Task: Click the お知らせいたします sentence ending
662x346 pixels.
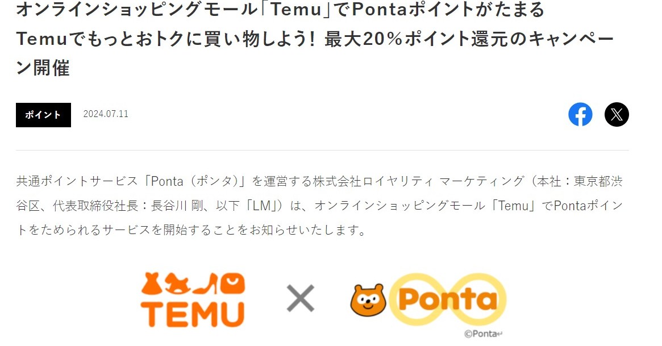Action: [x=308, y=231]
